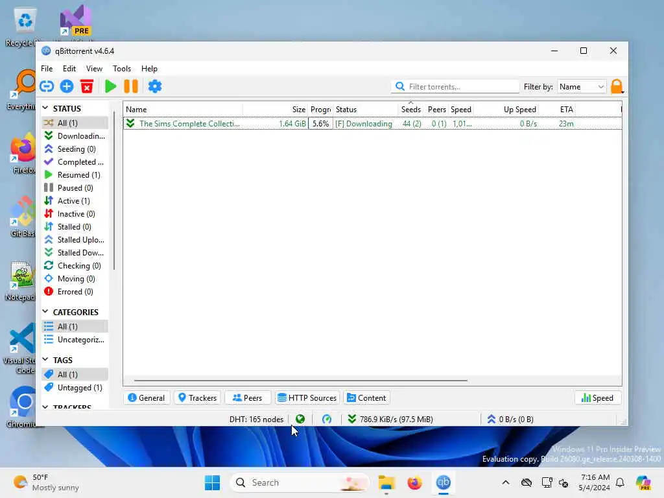Click the horizontal scrollbar of torrent list

301,380
